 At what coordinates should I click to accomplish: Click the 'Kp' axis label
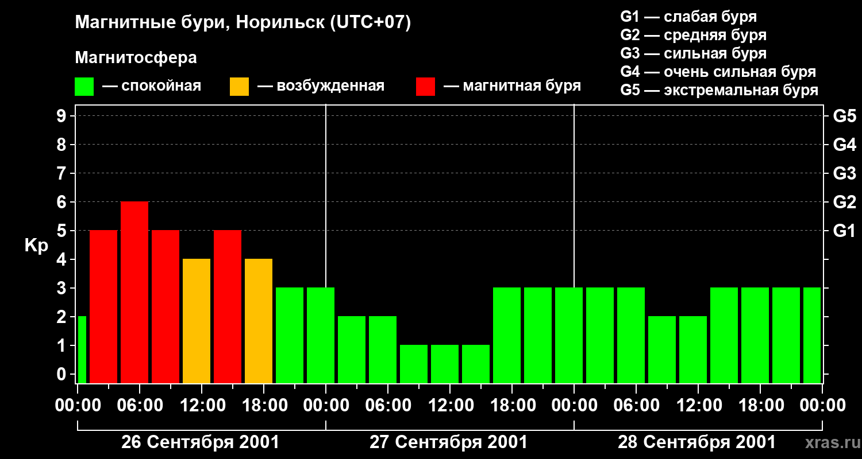[x=36, y=246]
